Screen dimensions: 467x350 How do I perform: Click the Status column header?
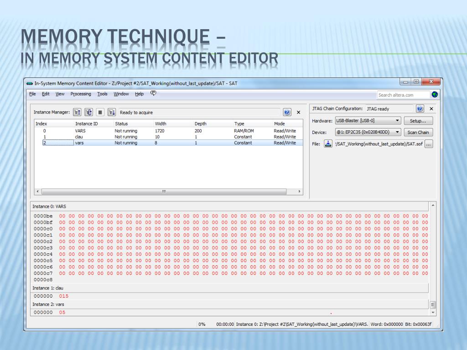(134, 124)
